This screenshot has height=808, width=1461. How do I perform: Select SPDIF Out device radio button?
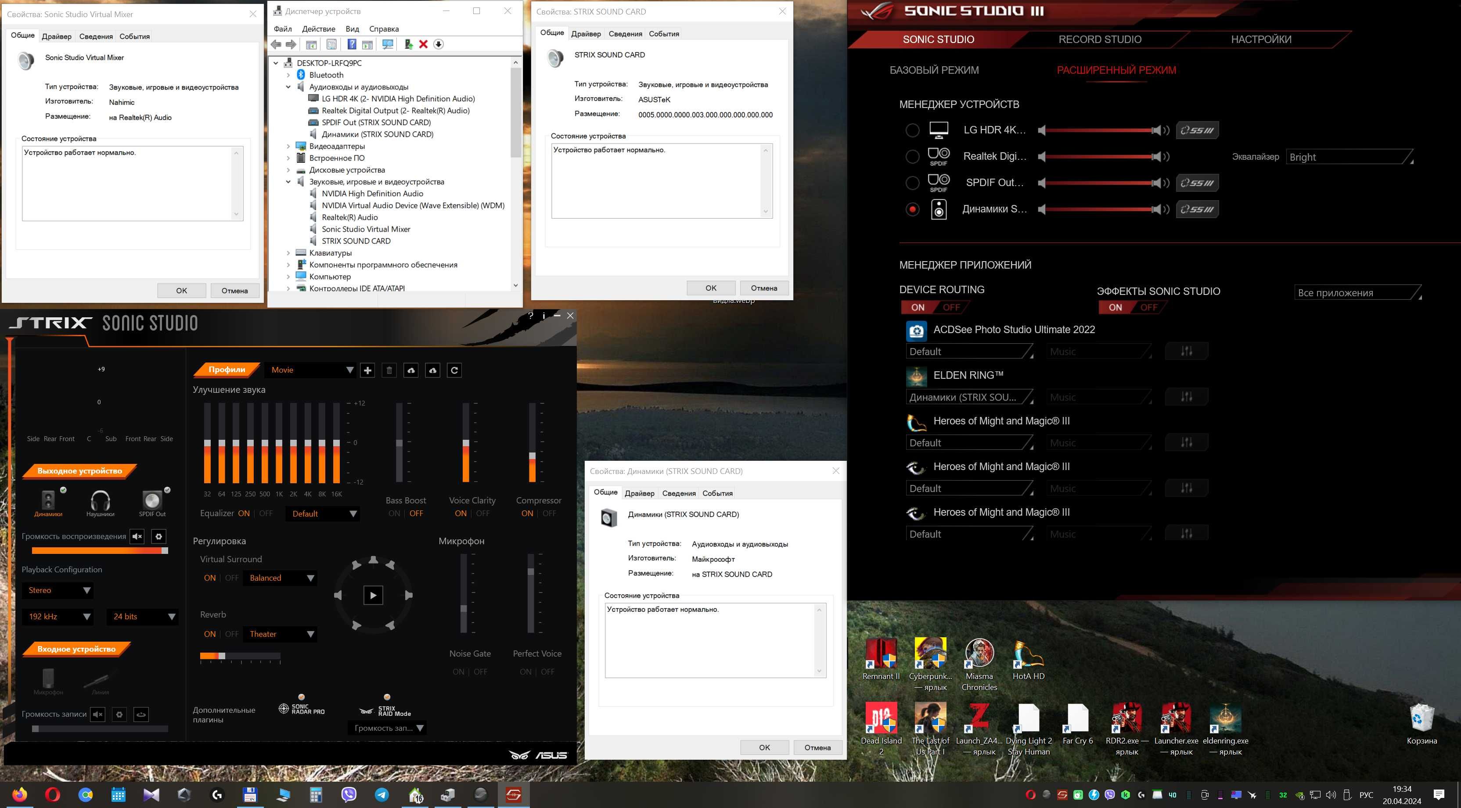[x=912, y=183]
